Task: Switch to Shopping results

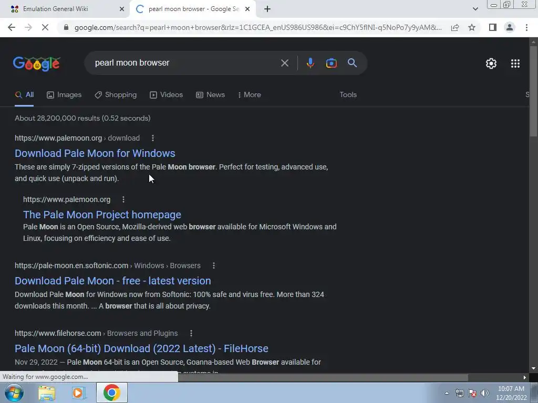Action: tap(116, 95)
